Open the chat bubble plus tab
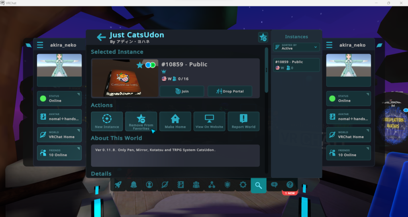This screenshot has width=408, height=217. (x=274, y=185)
